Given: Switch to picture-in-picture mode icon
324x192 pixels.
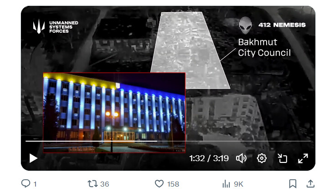Looking at the screenshot, I should (283, 158).
